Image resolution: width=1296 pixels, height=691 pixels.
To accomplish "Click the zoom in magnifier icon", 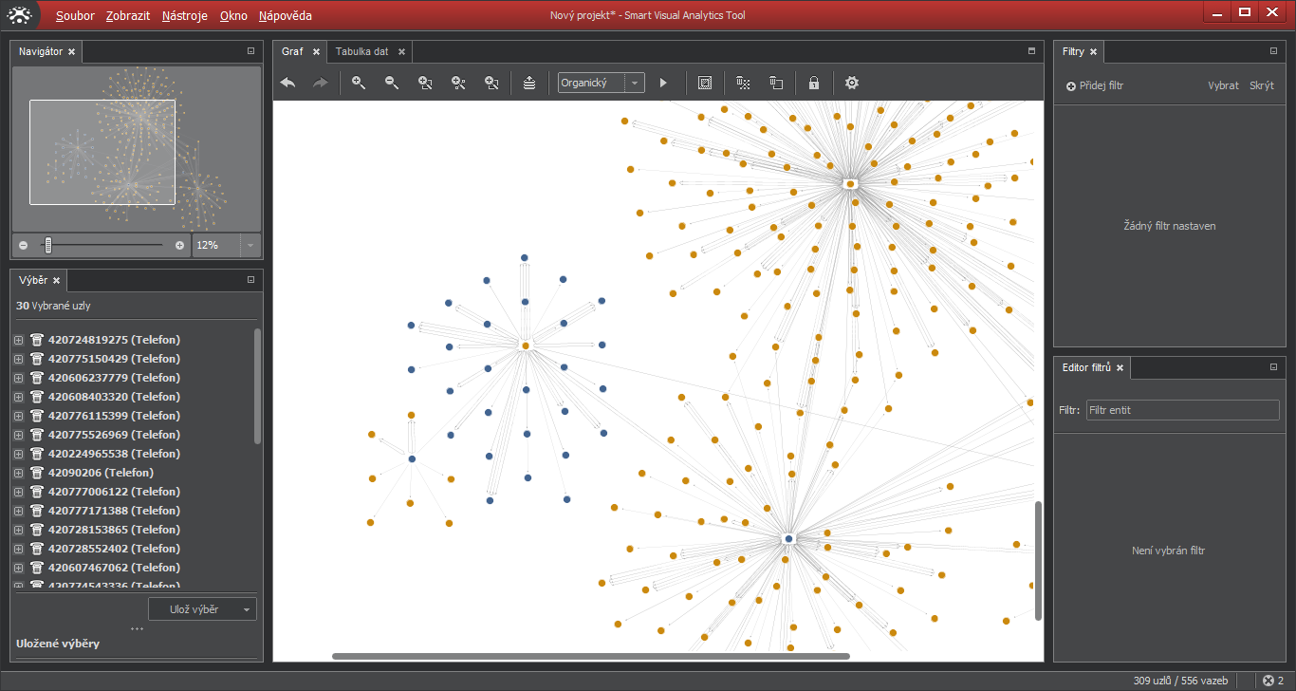I will click(x=359, y=84).
